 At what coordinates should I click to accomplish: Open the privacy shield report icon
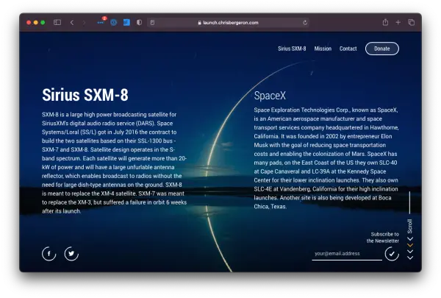pyautogui.click(x=139, y=23)
